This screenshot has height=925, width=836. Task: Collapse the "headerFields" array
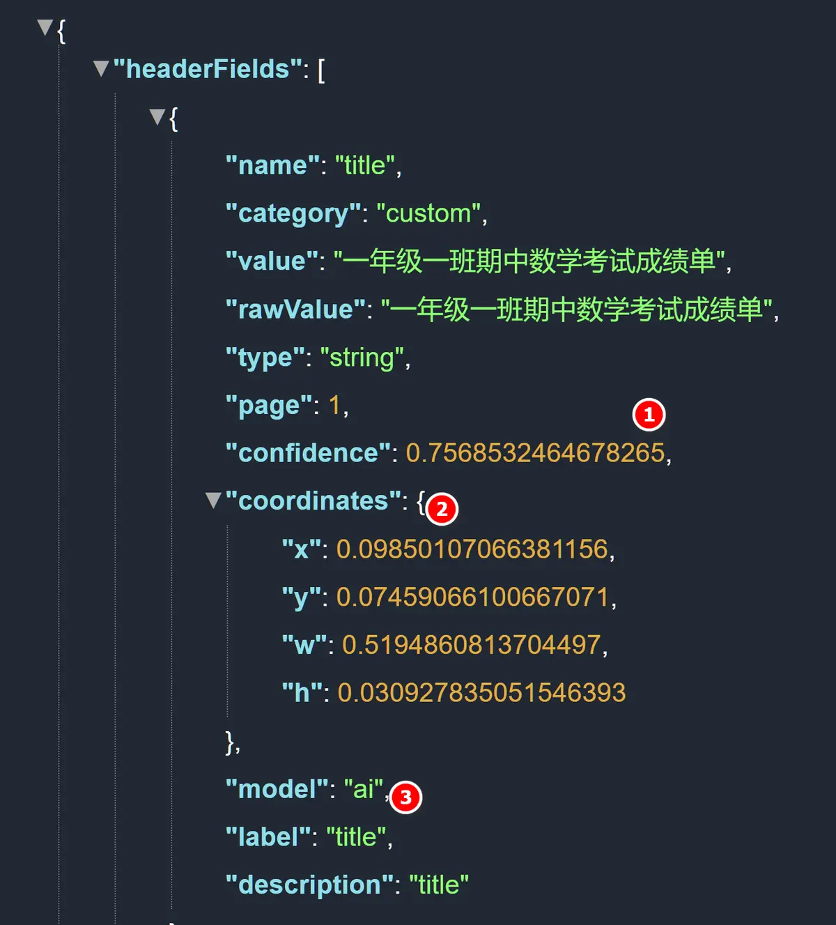pyautogui.click(x=101, y=68)
